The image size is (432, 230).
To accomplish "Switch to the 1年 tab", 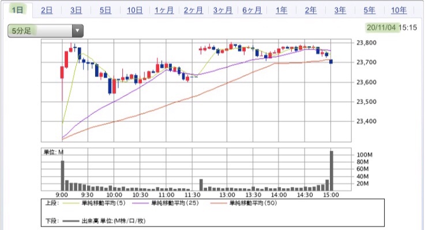I will pos(281,10).
